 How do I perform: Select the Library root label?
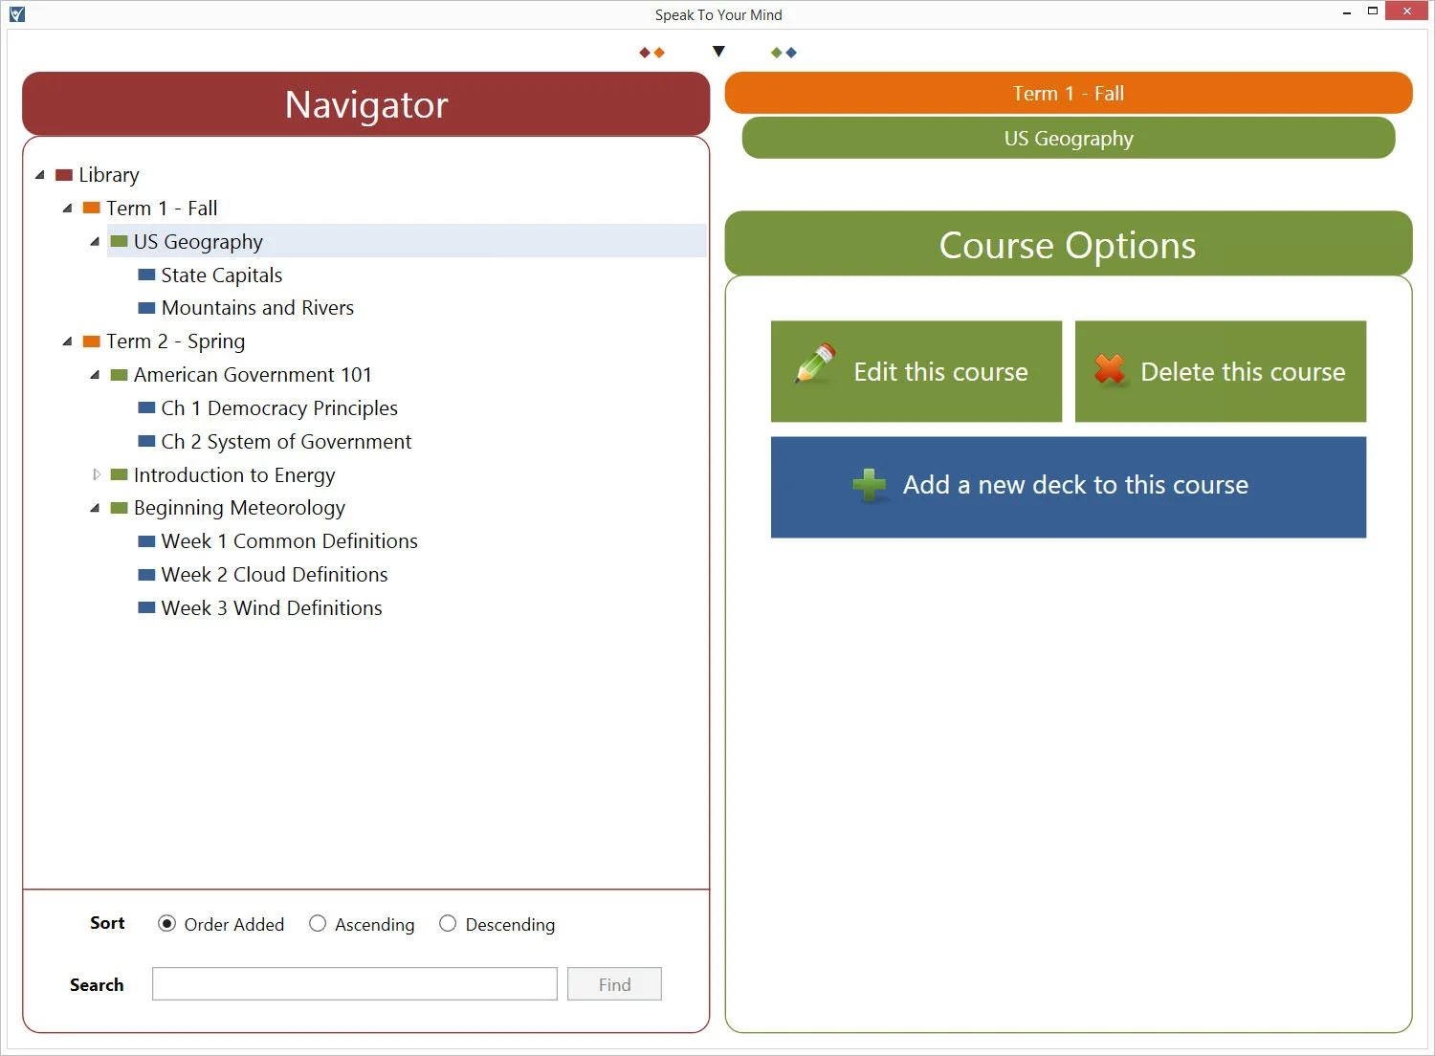coord(109,175)
